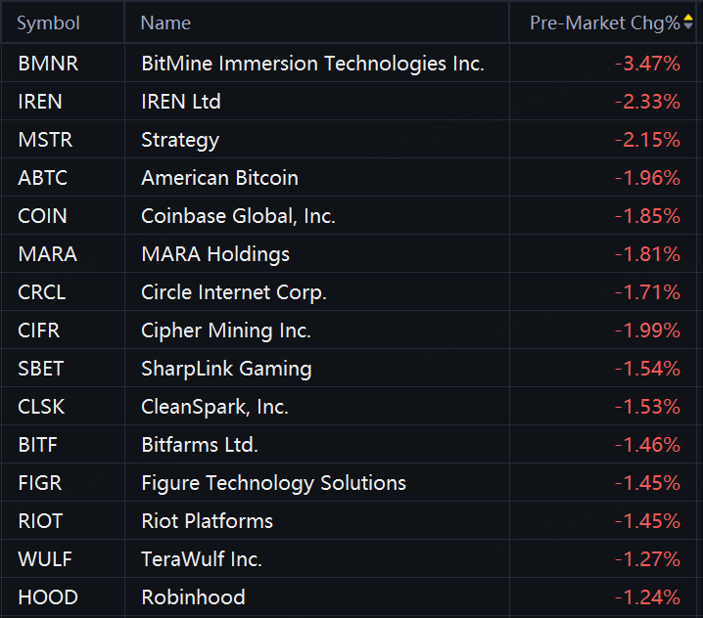The width and height of the screenshot is (703, 618).
Task: Click BMNR's -3.47% pre-market change value
Action: [647, 64]
